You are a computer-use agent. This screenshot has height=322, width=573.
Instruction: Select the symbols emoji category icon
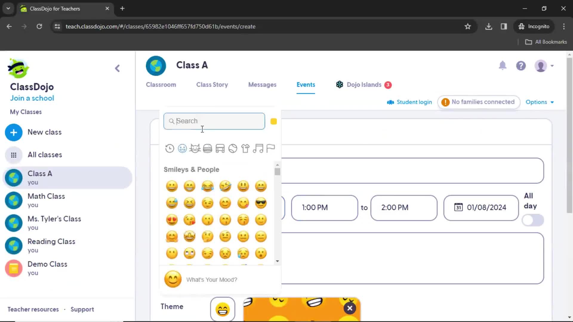(258, 148)
